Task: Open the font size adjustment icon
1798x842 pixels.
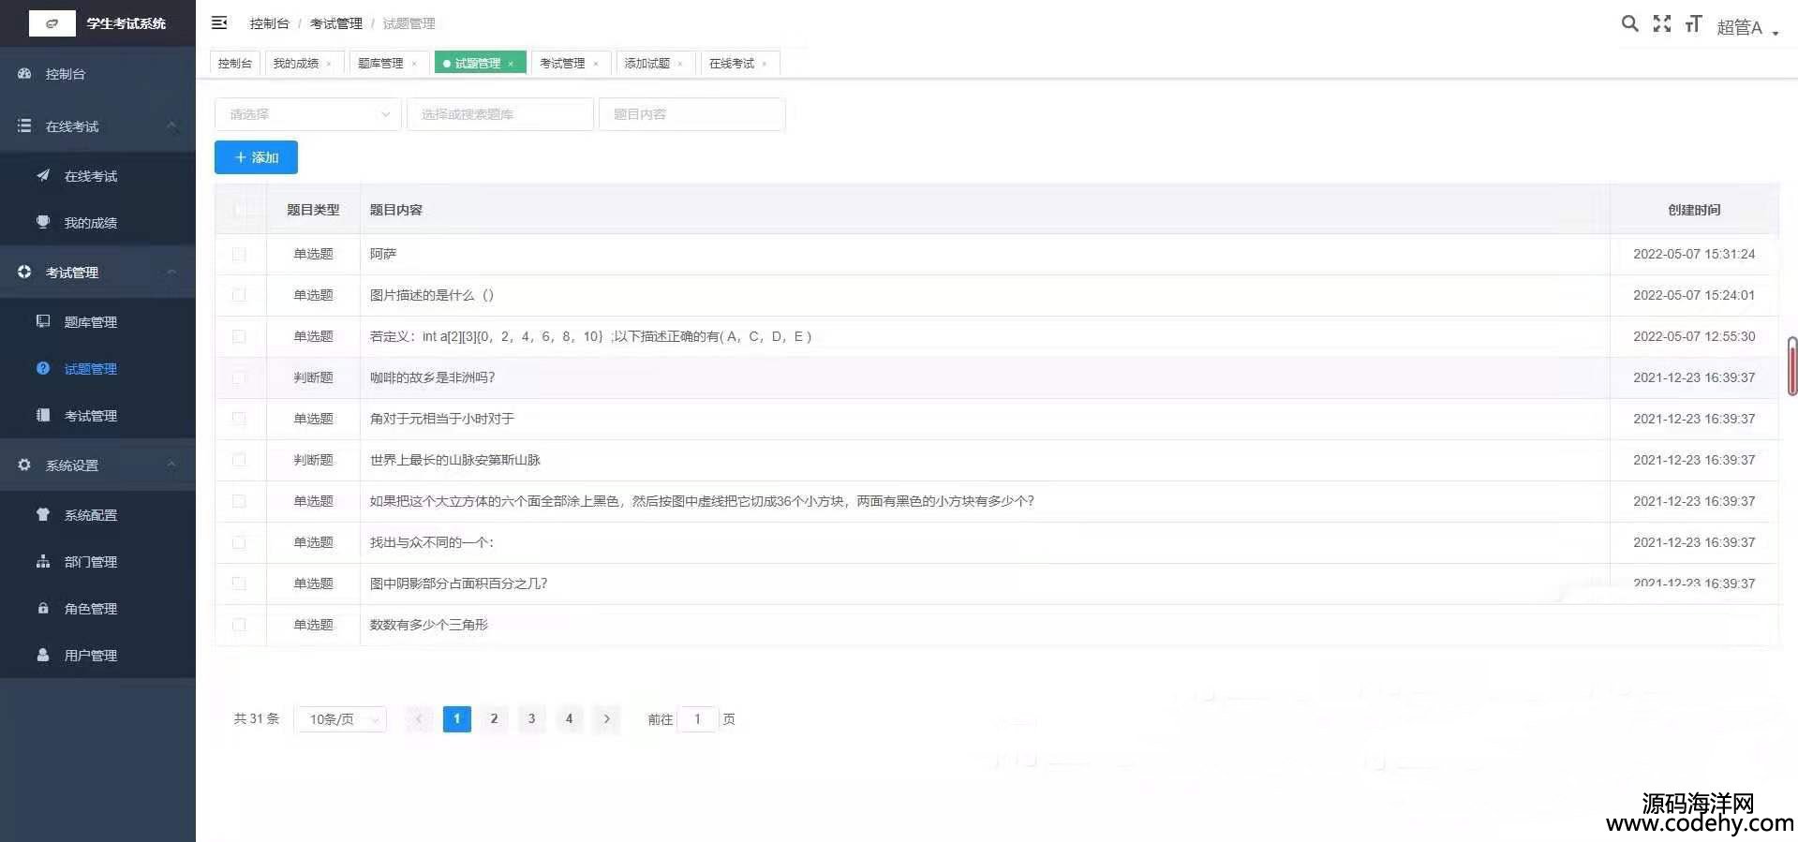Action: (1693, 24)
